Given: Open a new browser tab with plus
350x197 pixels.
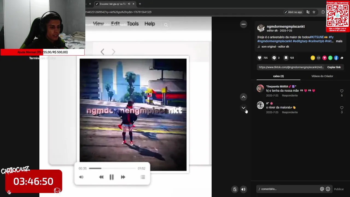Looking at the screenshot, I should 140,4.
